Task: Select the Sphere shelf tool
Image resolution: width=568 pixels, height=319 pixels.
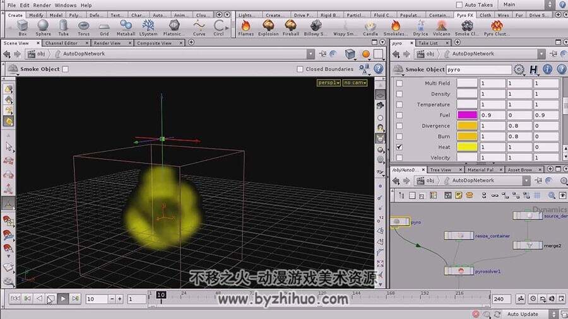Action: click(x=43, y=28)
